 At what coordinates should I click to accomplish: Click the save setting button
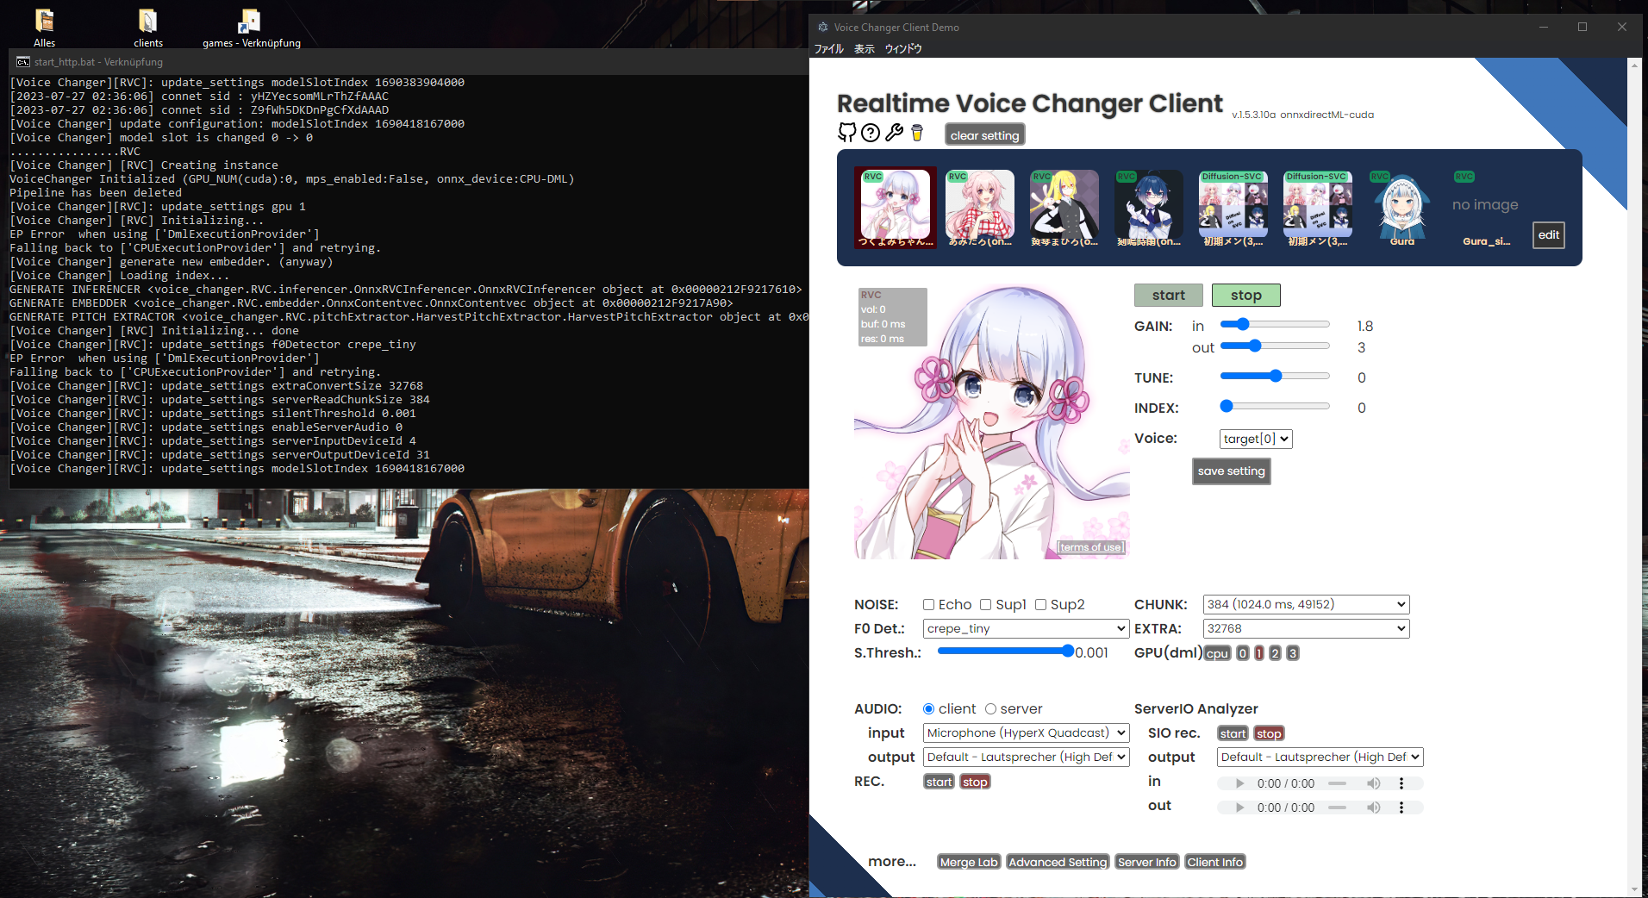tap(1231, 471)
